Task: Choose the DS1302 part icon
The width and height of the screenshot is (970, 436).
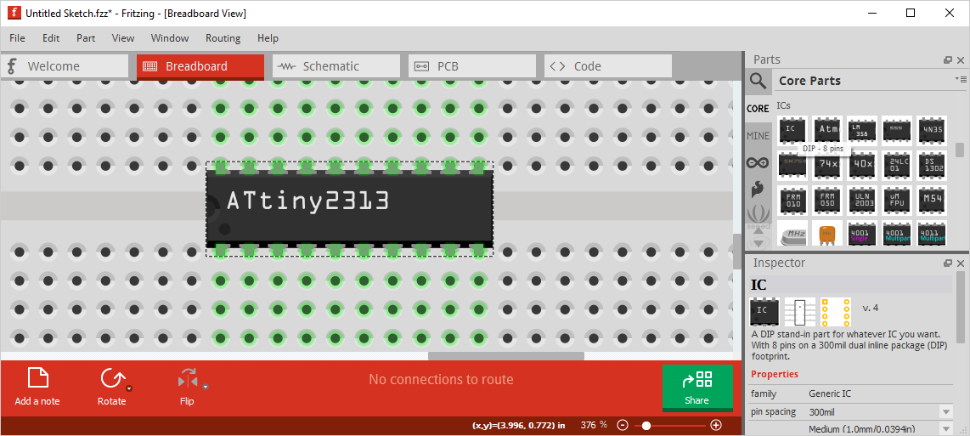Action: (x=932, y=165)
